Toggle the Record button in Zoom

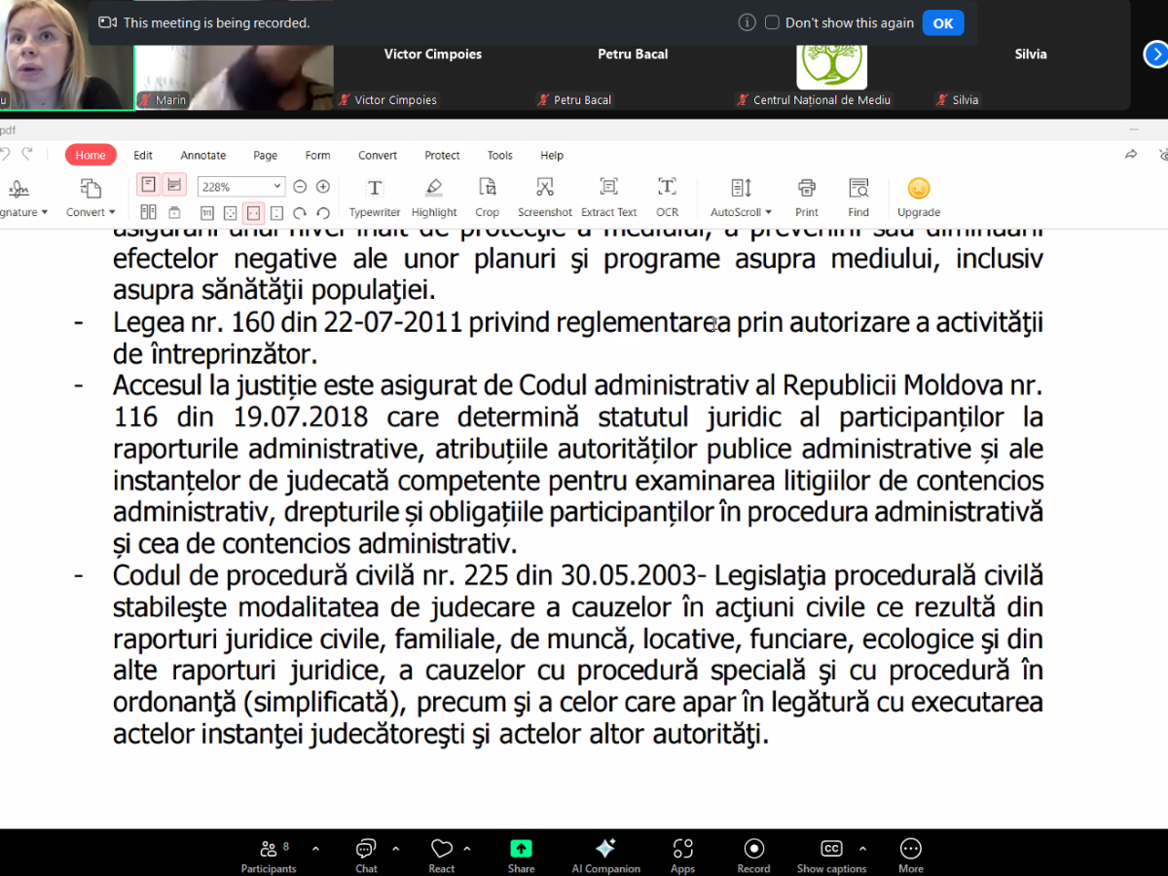click(x=753, y=855)
